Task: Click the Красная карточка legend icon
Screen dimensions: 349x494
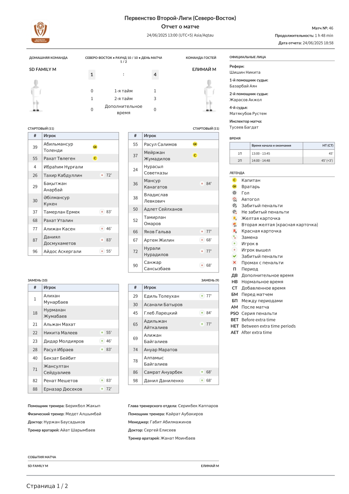Action: [x=234, y=231]
